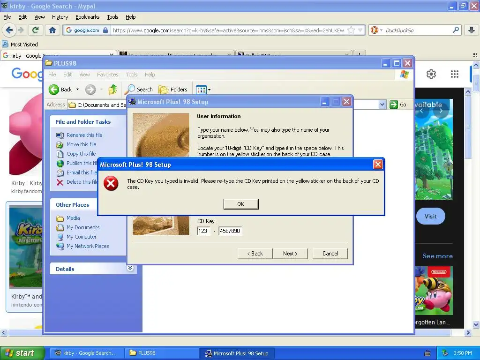Click the DuckDuckGo search magnifier icon
480x360 pixels.
tap(456, 30)
